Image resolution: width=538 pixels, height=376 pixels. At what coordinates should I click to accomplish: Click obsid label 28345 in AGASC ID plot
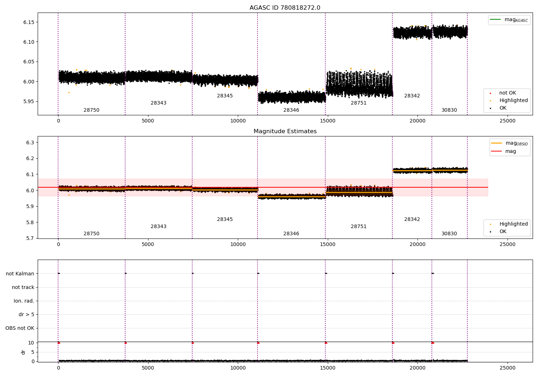pos(225,96)
